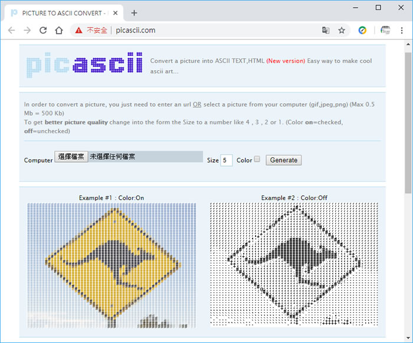Click the red not-secure warning icon
Screen dimensions: 413x343
coord(78,31)
